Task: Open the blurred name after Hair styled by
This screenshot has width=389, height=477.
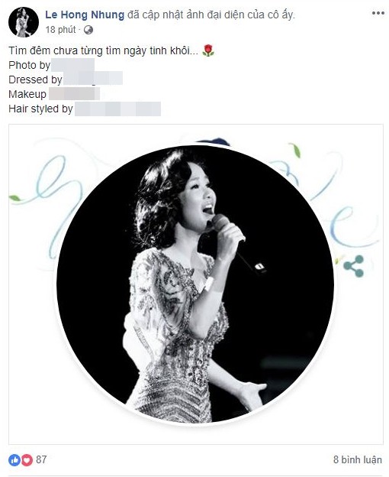Action: pyautogui.click(x=117, y=109)
